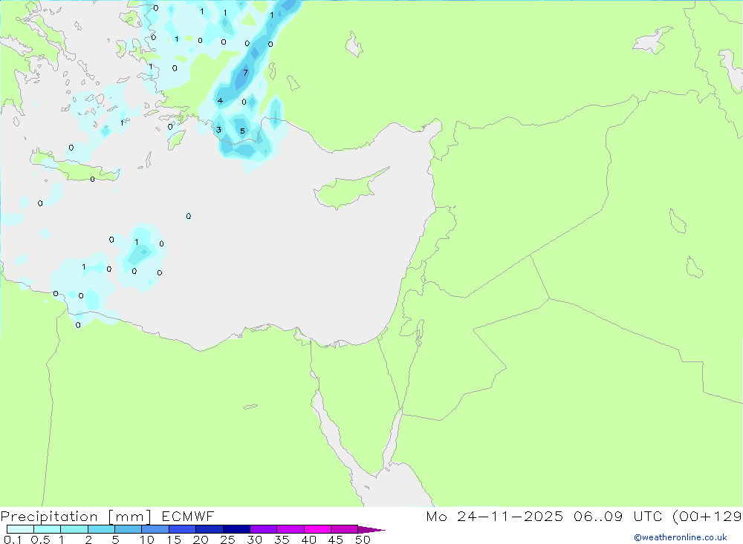Click the '30' legend scale label

(254, 540)
